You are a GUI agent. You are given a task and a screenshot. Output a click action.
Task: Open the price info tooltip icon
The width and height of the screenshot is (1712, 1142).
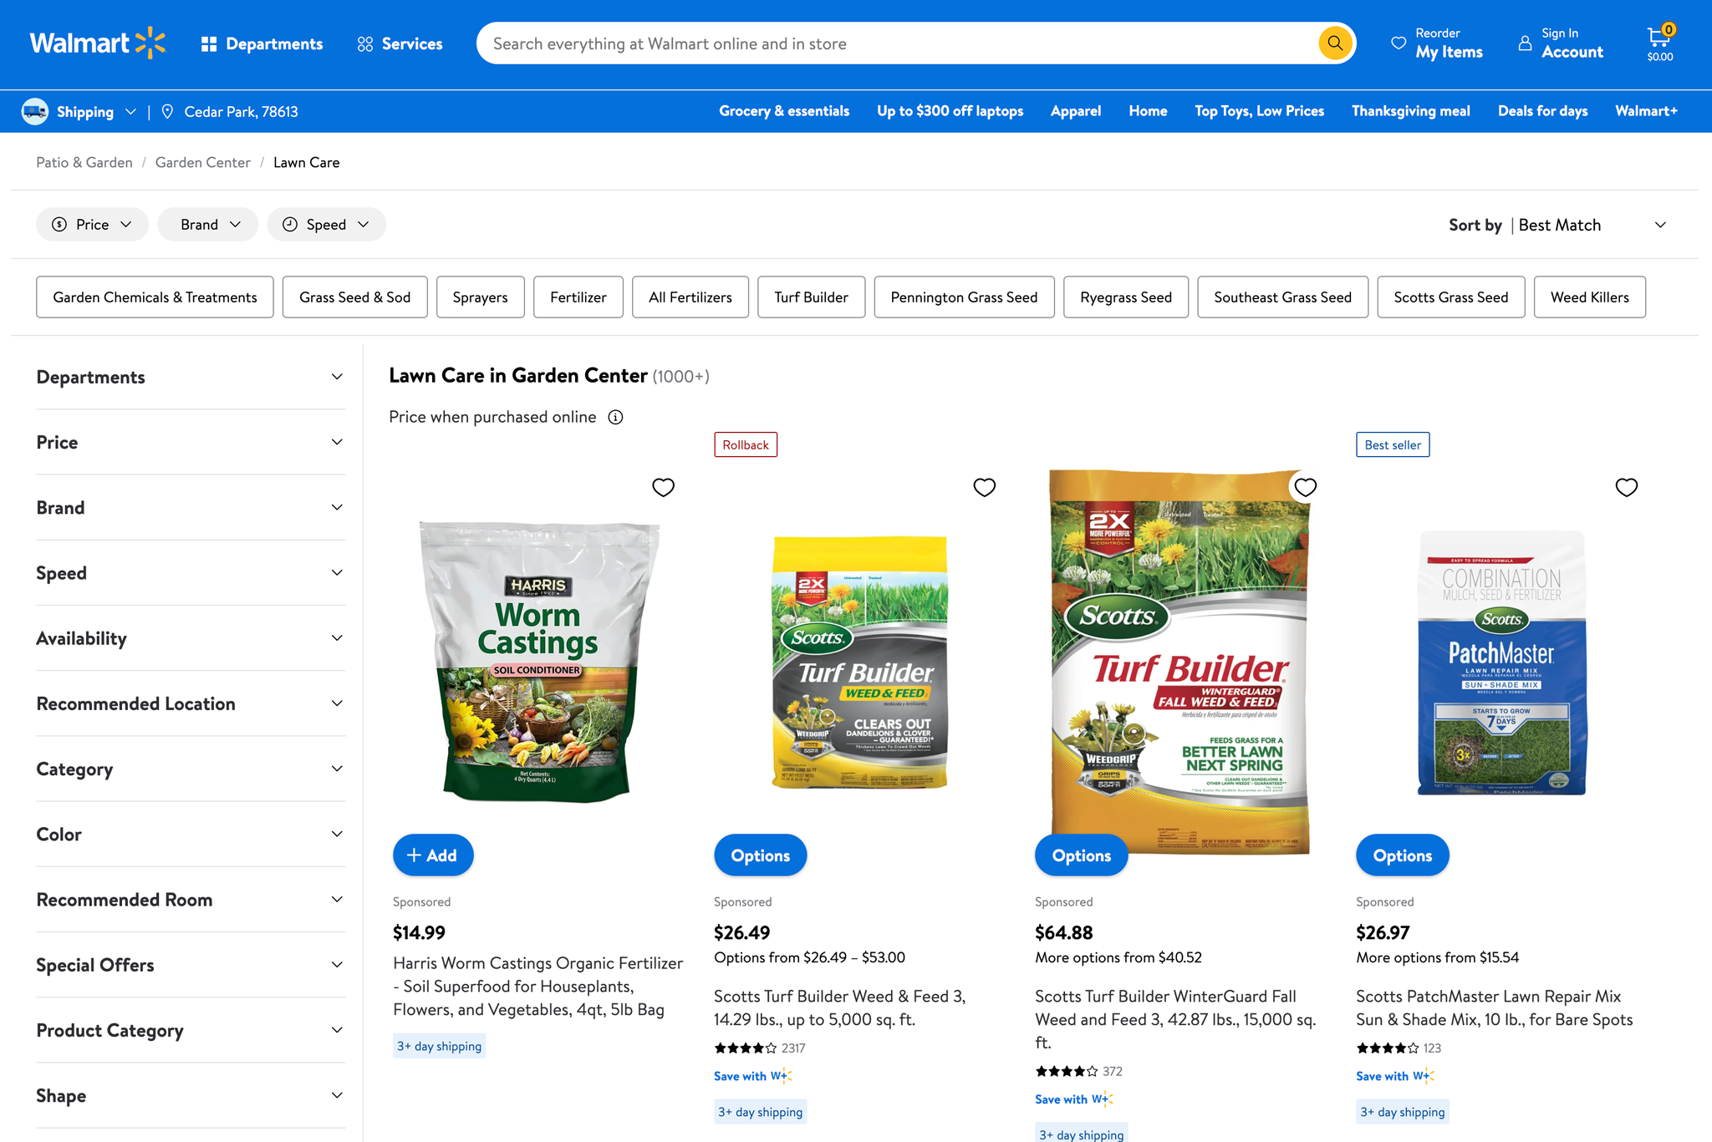615,417
